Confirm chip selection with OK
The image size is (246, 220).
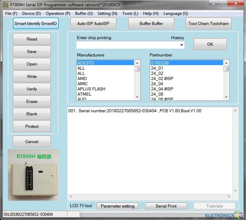(210, 44)
